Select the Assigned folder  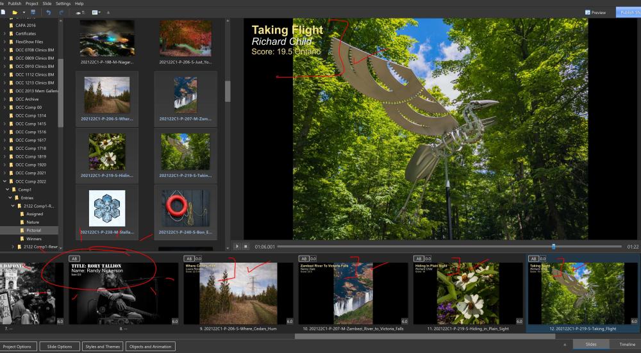pos(34,214)
